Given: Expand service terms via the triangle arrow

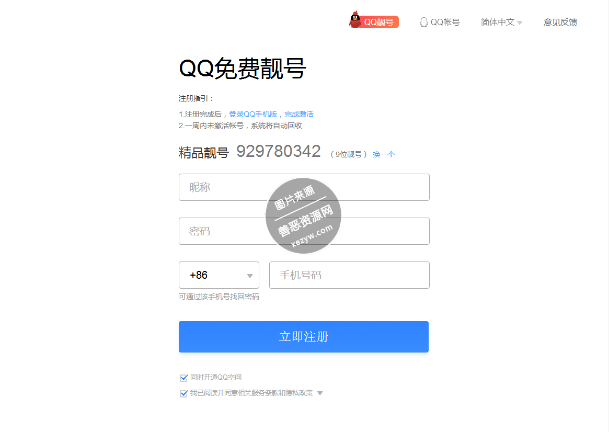Looking at the screenshot, I should tap(320, 393).
